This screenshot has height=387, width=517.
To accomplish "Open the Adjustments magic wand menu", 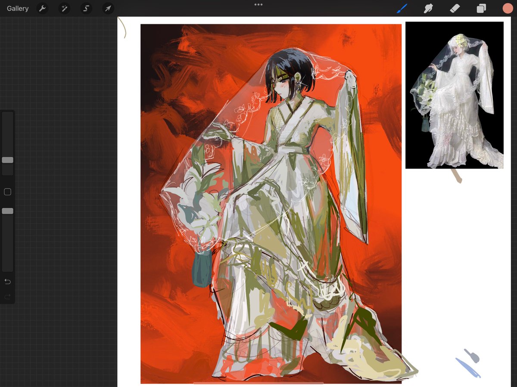I will coord(64,8).
